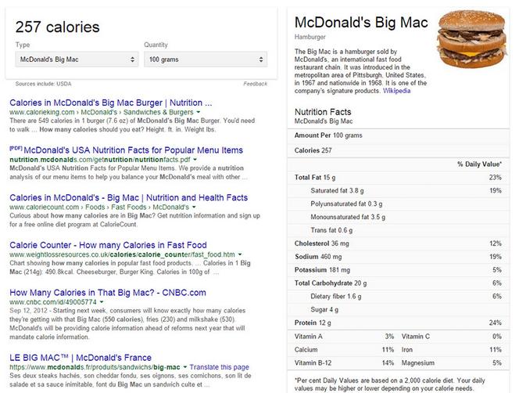Open 'Calories in McDonald's Big Mac Burger' result
Viewport: 519px width, 393px height.
[x=110, y=103]
